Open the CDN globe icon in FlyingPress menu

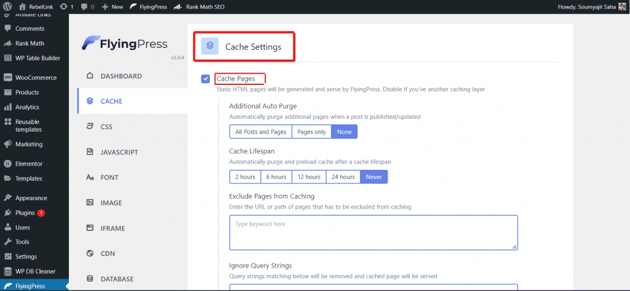[90, 253]
